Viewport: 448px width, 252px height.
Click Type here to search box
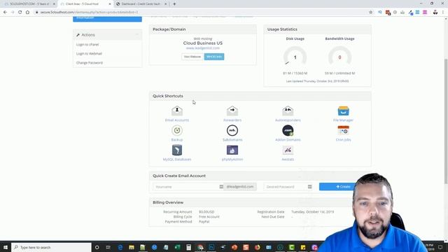51,247
